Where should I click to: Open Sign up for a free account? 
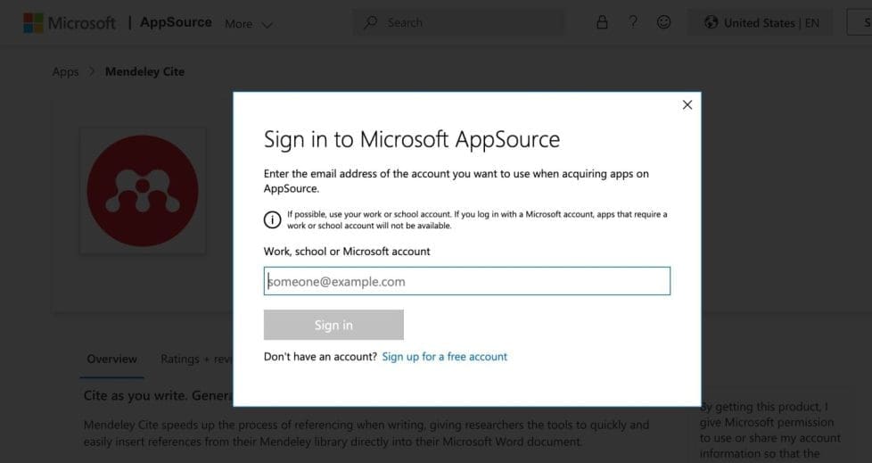point(444,357)
